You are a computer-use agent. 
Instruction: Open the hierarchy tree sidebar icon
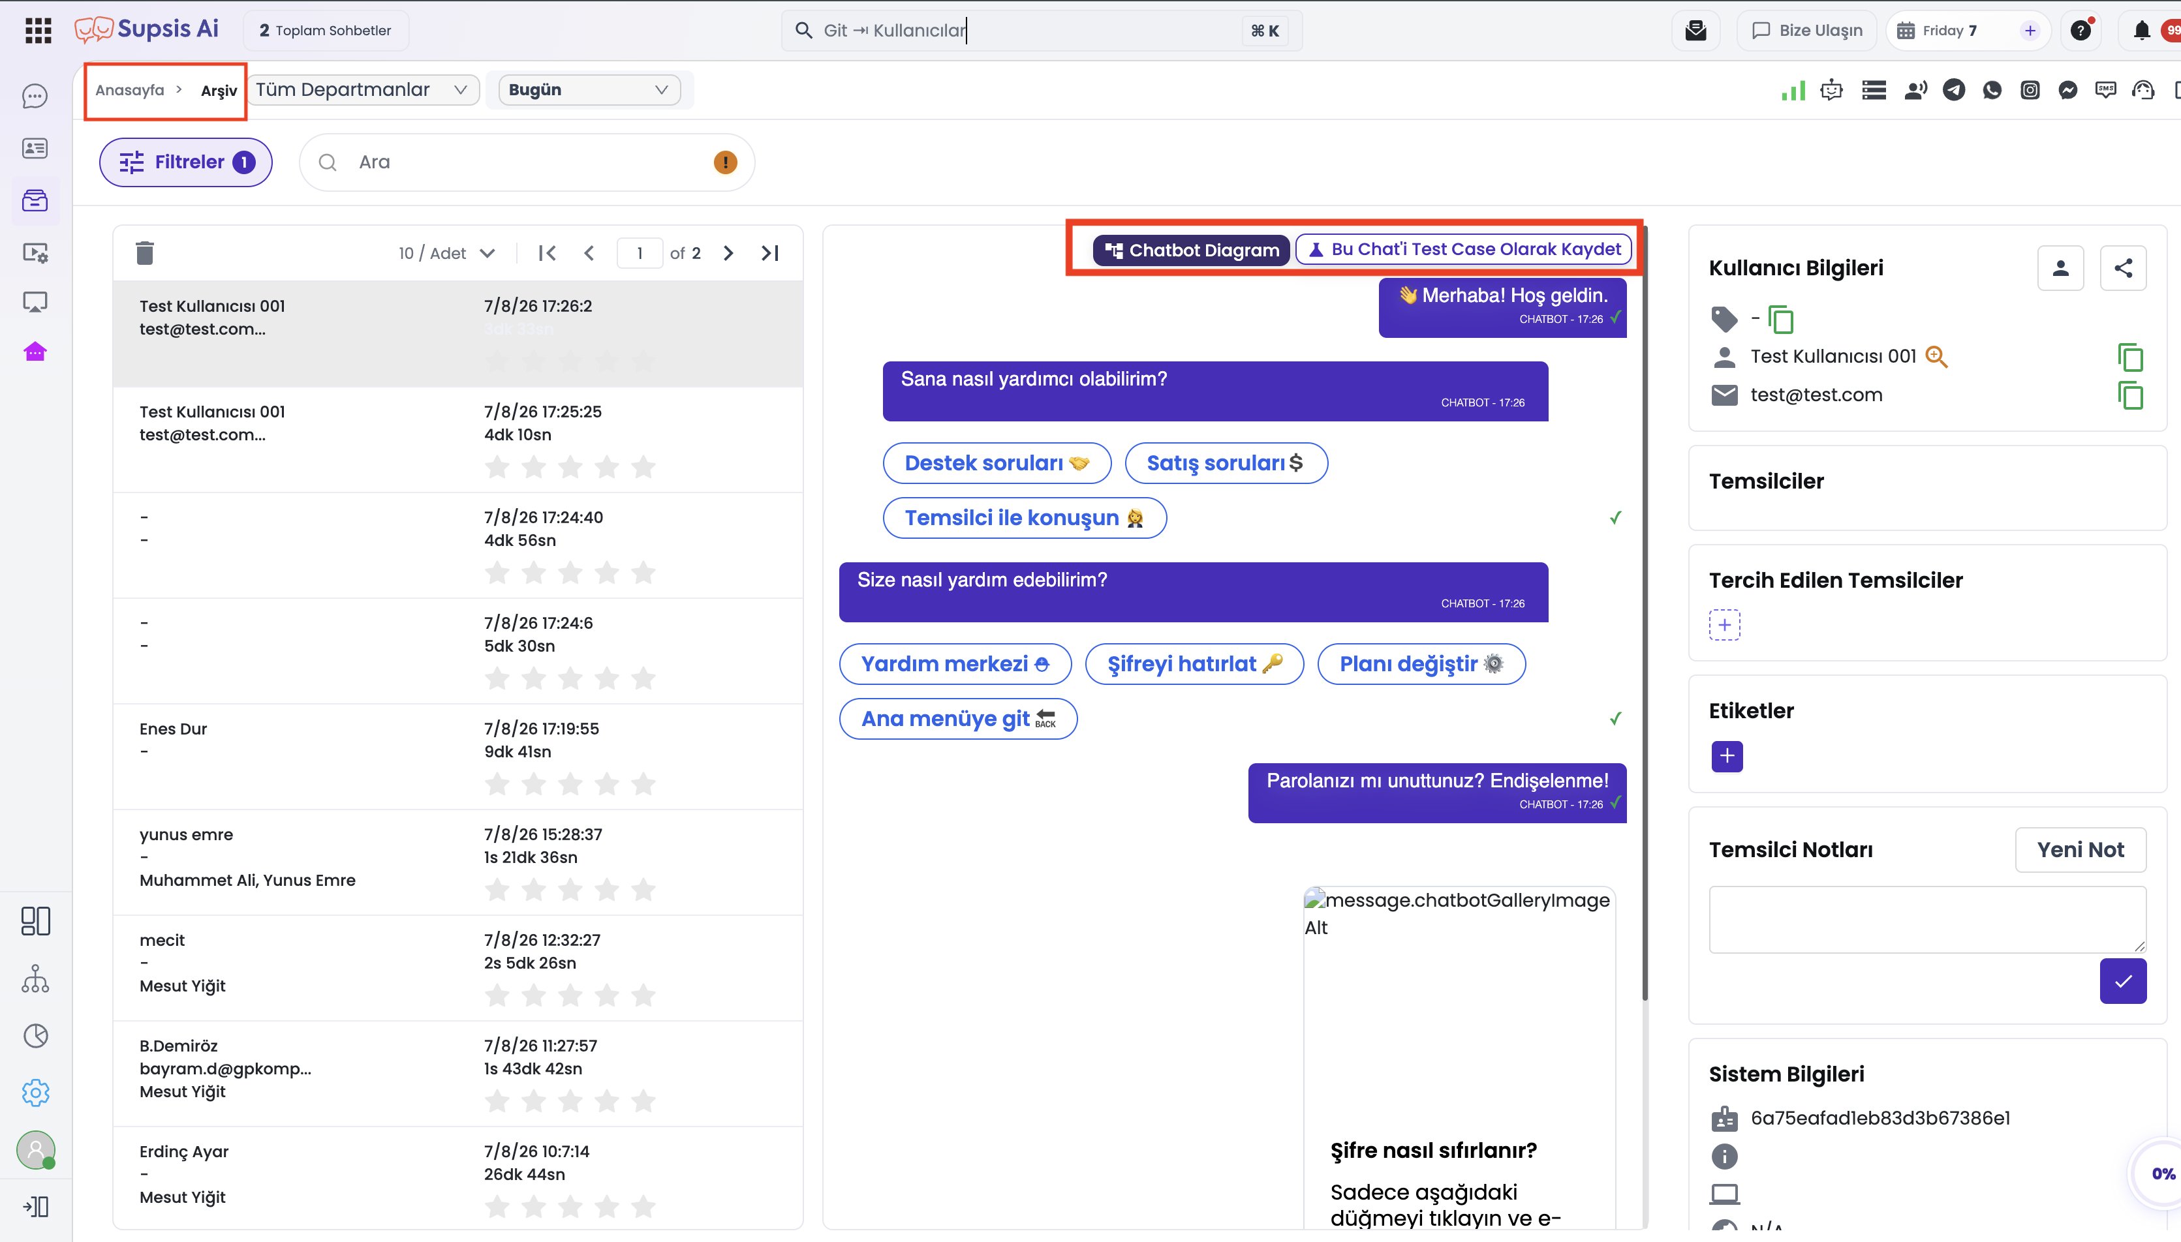35,978
